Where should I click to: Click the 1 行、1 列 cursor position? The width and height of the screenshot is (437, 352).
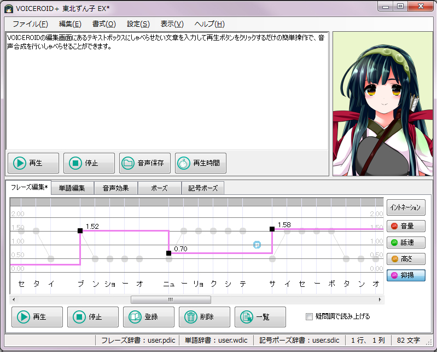(x=368, y=341)
